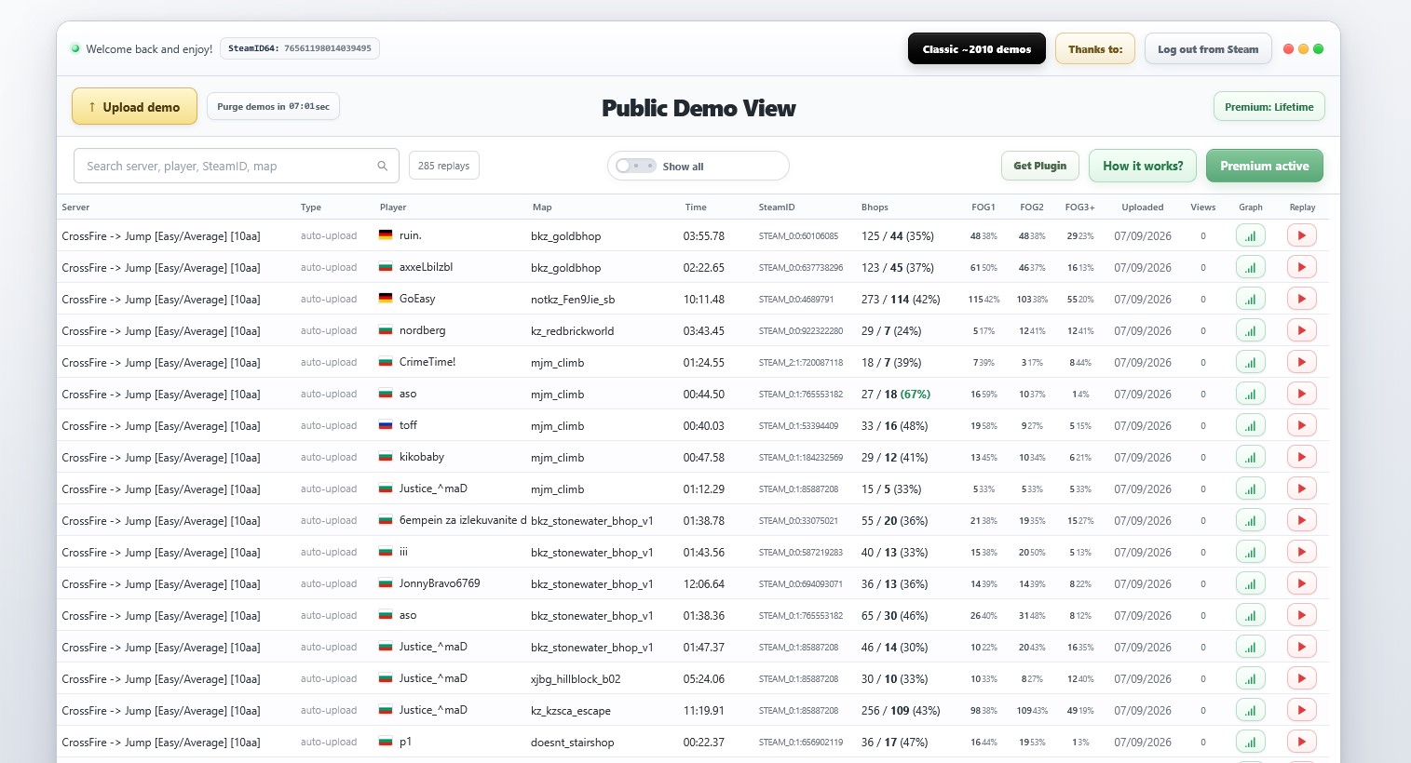Click SteamID STEAM_0:0:60106085
The height and width of the screenshot is (763, 1411).
click(x=798, y=236)
